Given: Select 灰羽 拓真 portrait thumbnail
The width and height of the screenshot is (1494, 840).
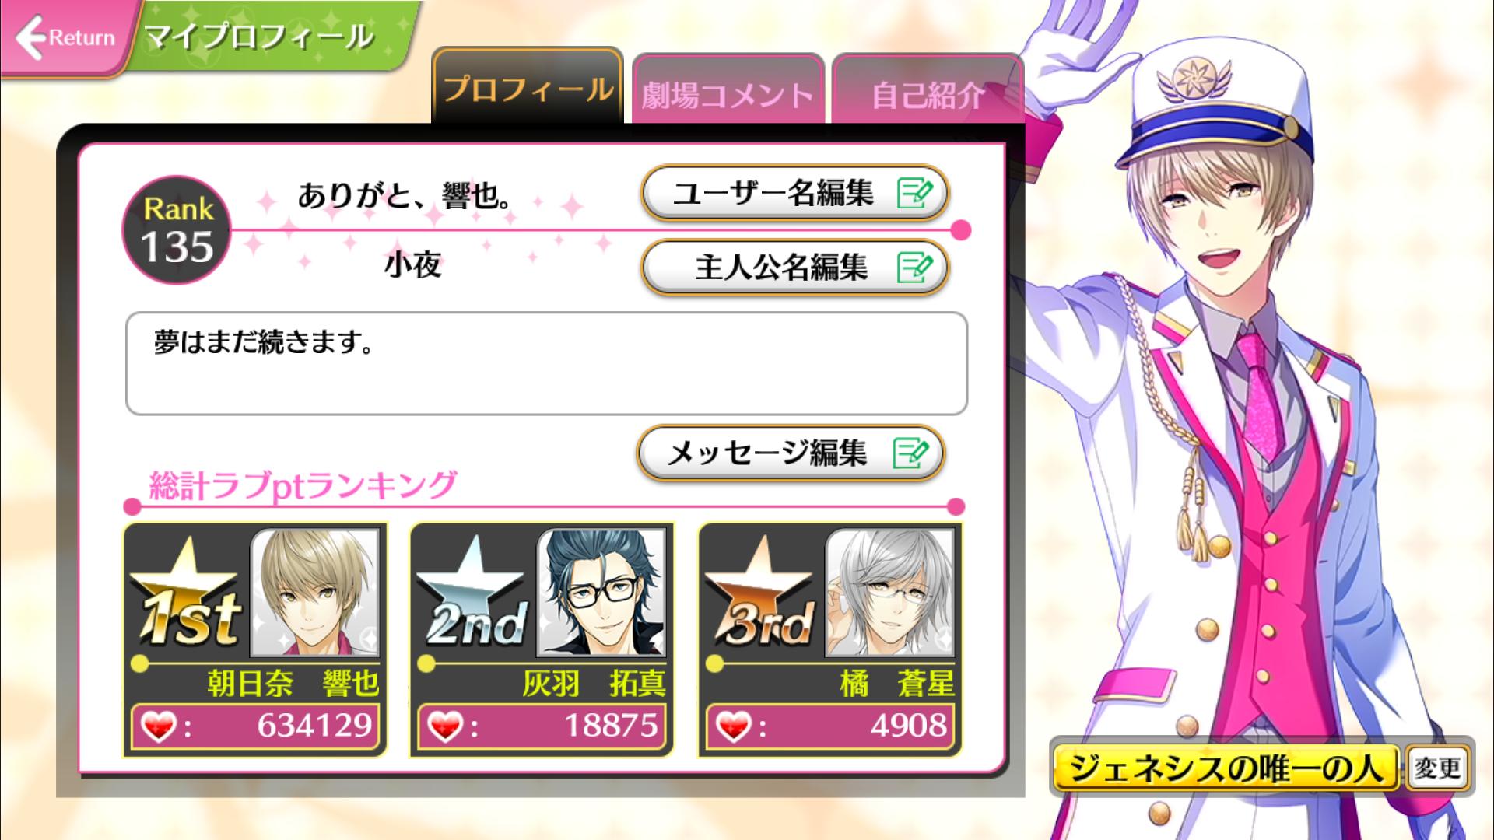Looking at the screenshot, I should tap(601, 592).
